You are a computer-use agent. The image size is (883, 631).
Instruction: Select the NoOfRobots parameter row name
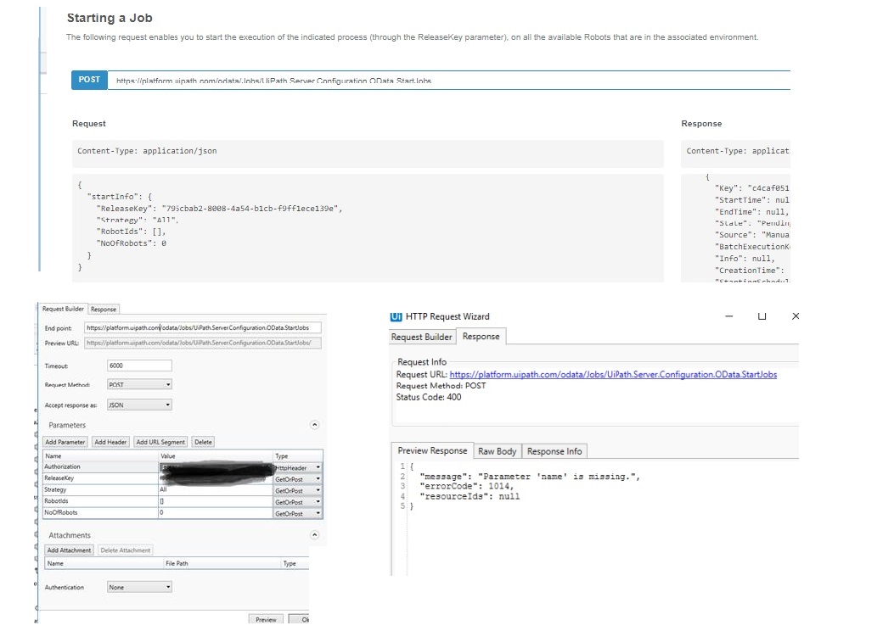(61, 513)
